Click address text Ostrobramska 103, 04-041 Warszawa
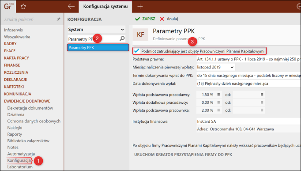Viewport: 301px width, 171px height. point(242,129)
